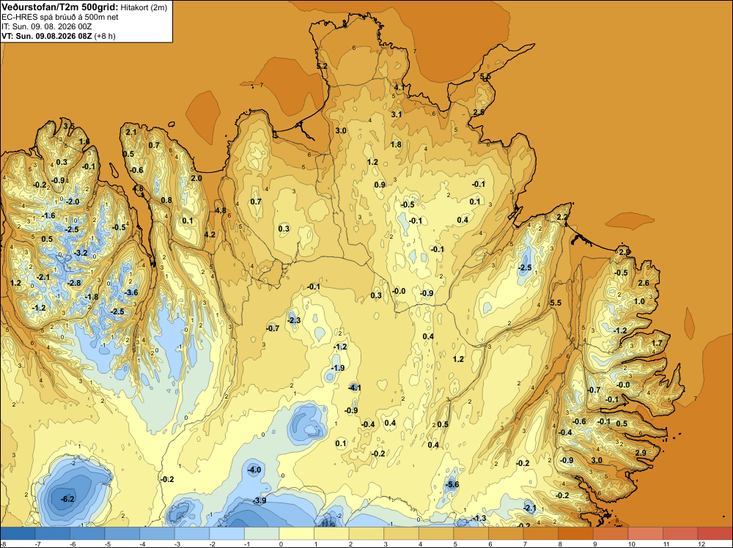Click the -1.9 temperature value
This screenshot has width=733, height=548.
[x=337, y=368]
